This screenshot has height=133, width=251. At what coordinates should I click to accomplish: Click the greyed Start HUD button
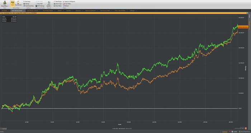click(39, 1)
